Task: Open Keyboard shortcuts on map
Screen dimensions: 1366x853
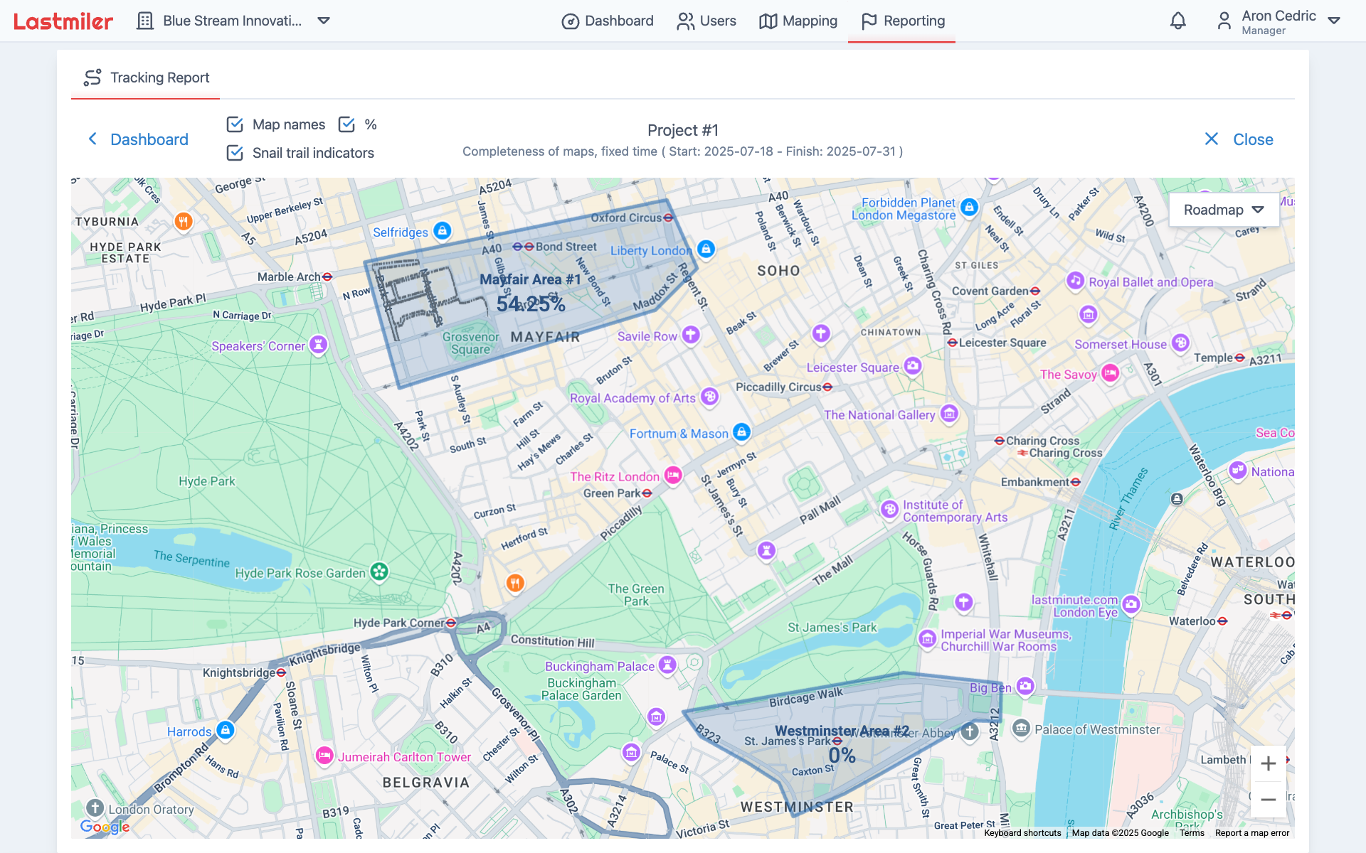Action: tap(1022, 833)
